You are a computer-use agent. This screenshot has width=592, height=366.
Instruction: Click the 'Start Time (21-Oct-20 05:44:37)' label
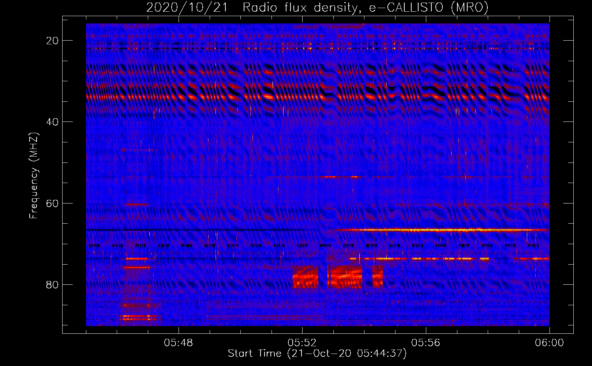tap(317, 354)
